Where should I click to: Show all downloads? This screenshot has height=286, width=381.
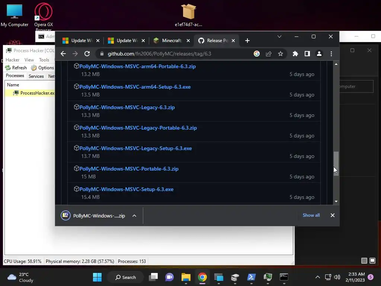pos(311,215)
